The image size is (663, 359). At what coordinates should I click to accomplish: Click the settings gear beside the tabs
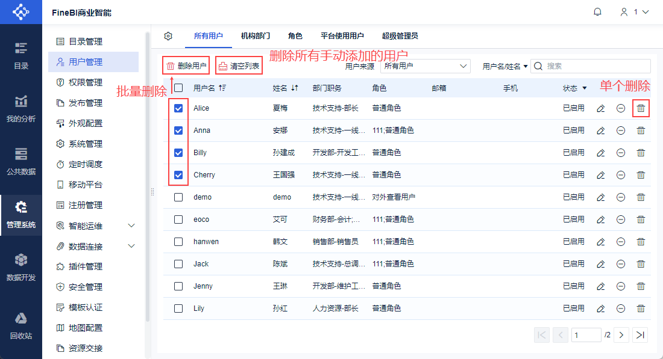coord(168,36)
